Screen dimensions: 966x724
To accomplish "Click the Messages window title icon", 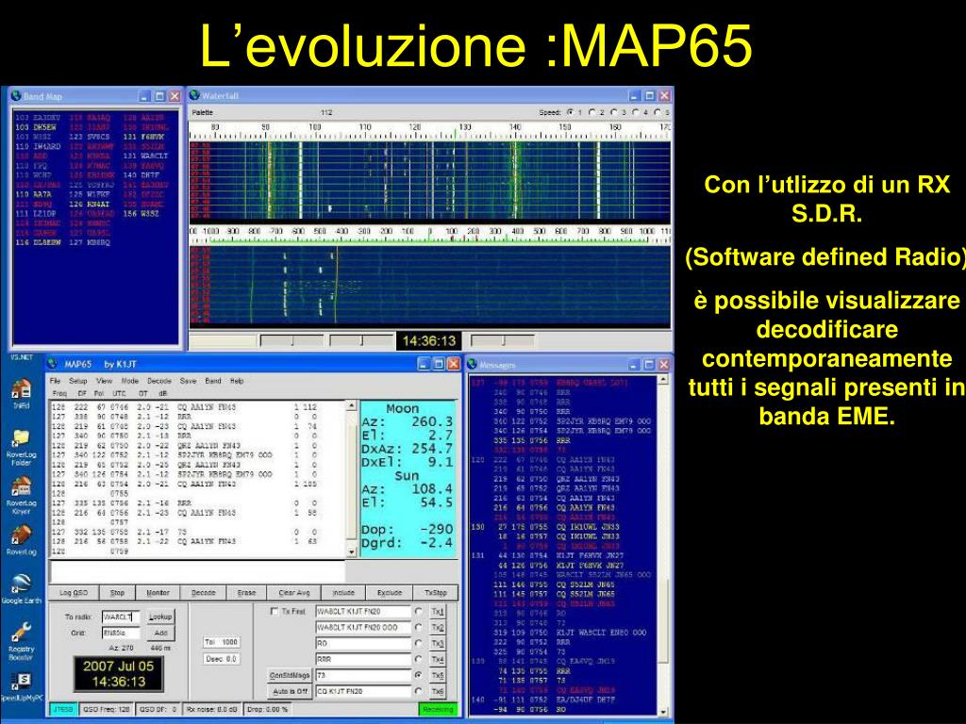I will (x=473, y=364).
